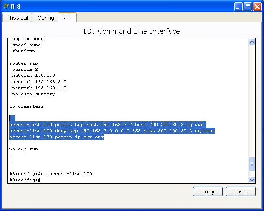This screenshot has height=211, width=264.
Task: Click the R3(config)# prompt input line
Action: point(25,180)
